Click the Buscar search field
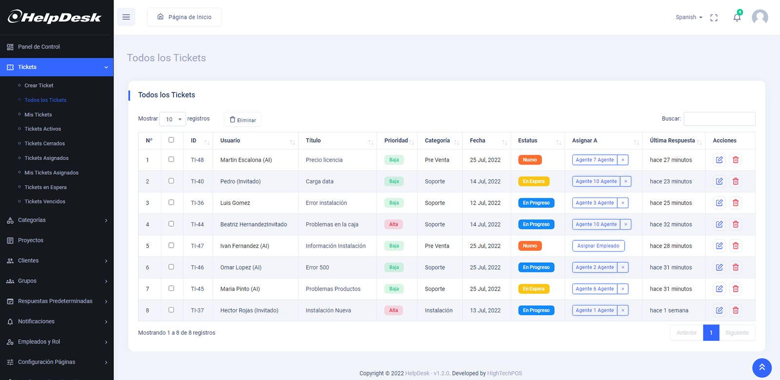 [719, 119]
